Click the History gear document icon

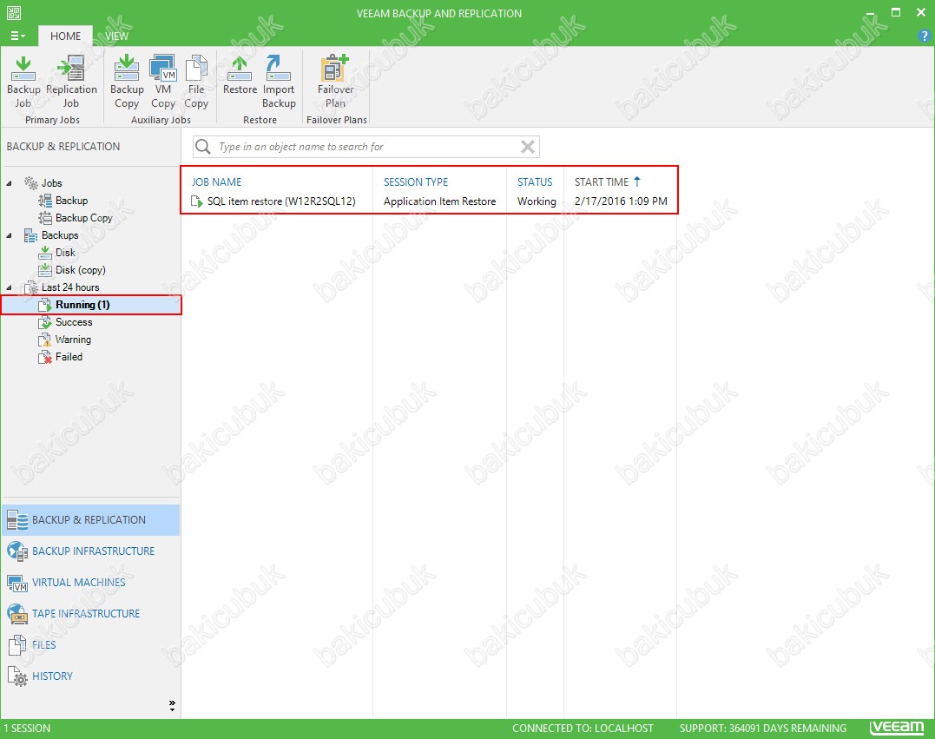point(17,676)
